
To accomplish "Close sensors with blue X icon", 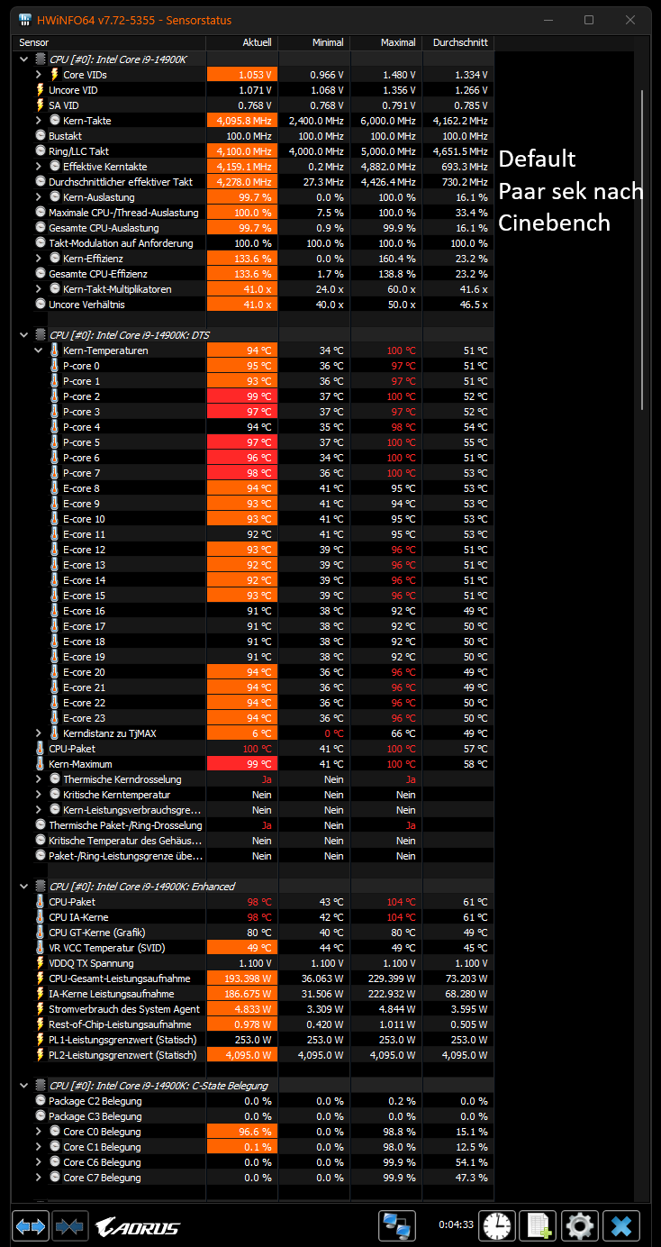I will point(621,1226).
